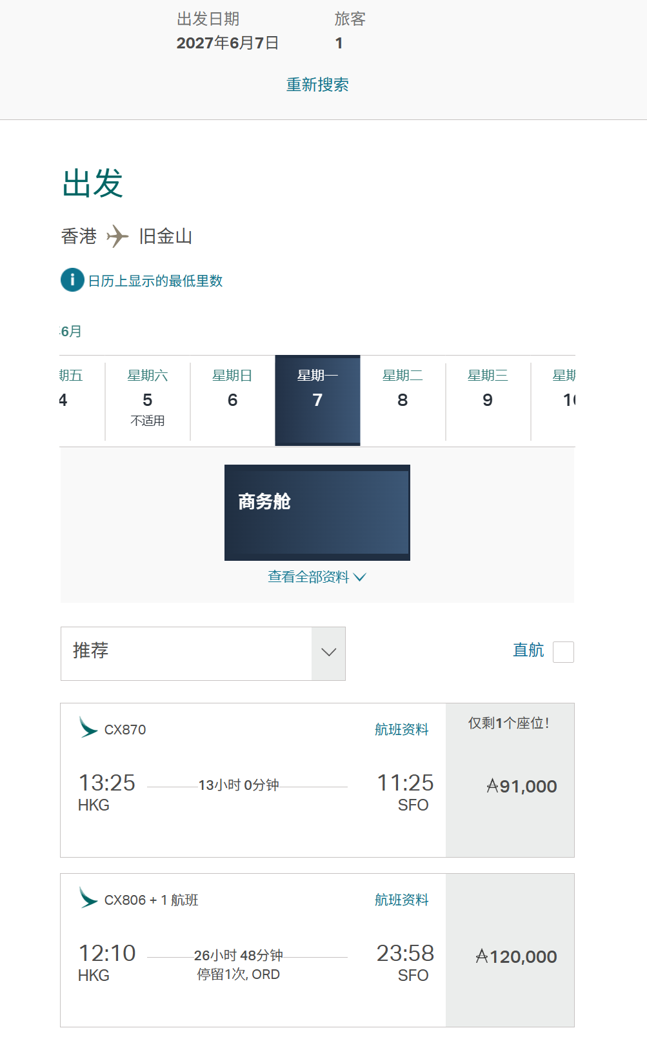Enable the 直航 direct flight checkbox

tap(563, 652)
